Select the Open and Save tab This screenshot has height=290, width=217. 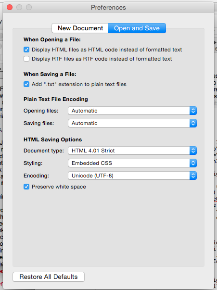[x=137, y=28]
